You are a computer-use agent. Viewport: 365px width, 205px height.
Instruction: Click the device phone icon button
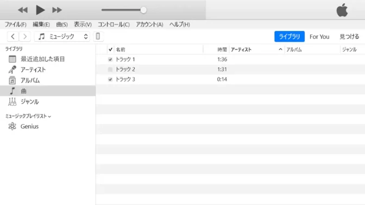click(98, 36)
